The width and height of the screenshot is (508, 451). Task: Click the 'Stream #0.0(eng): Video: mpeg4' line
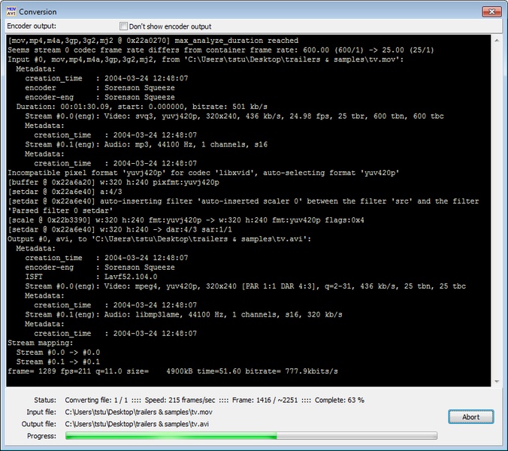click(246, 286)
